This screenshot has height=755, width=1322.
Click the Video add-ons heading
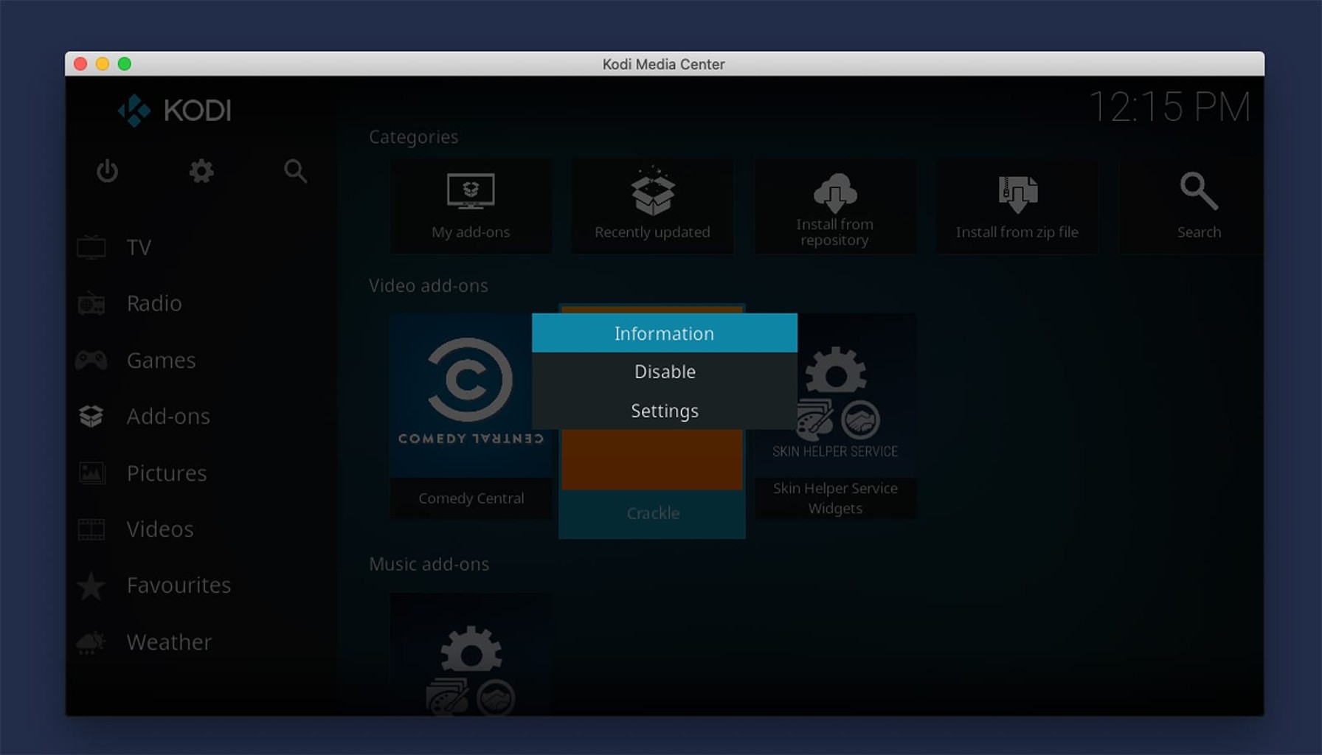pos(428,286)
